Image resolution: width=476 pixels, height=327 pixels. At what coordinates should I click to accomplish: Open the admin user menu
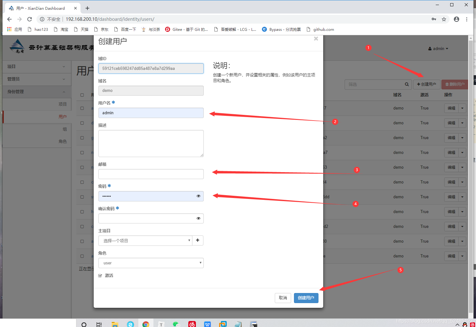(438, 48)
